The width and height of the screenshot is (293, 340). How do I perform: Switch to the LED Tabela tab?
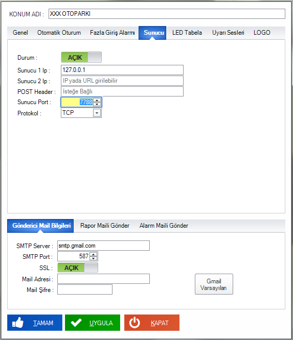pos(187,33)
